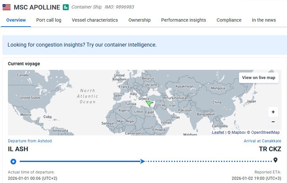Click the reported ETA 2026-01-02 19:00 (UTC+3)

(x=256, y=178)
